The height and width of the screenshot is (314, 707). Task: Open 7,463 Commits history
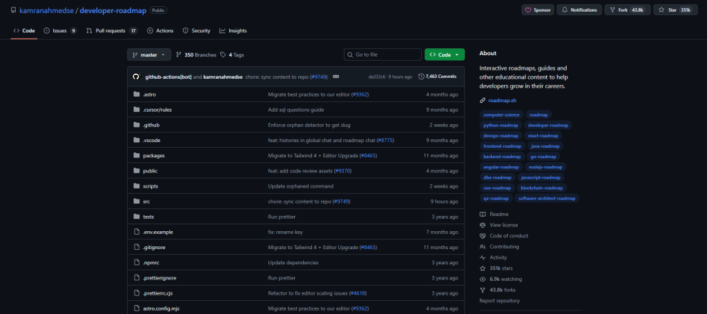coord(437,77)
